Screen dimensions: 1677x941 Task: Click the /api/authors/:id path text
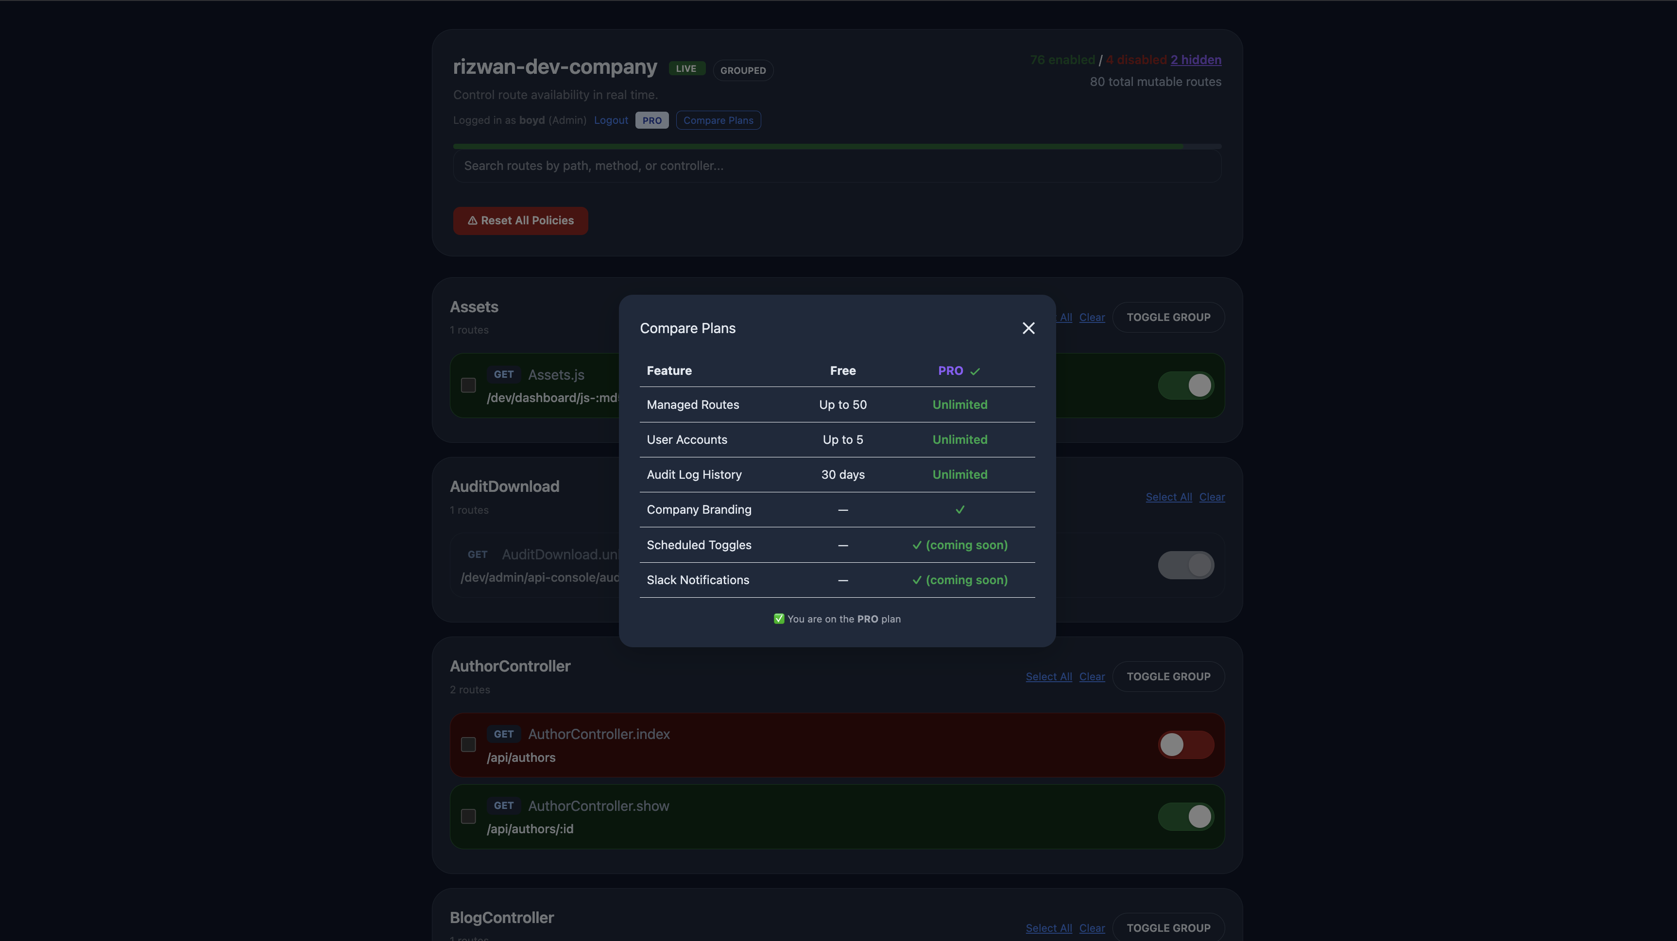coord(530,829)
